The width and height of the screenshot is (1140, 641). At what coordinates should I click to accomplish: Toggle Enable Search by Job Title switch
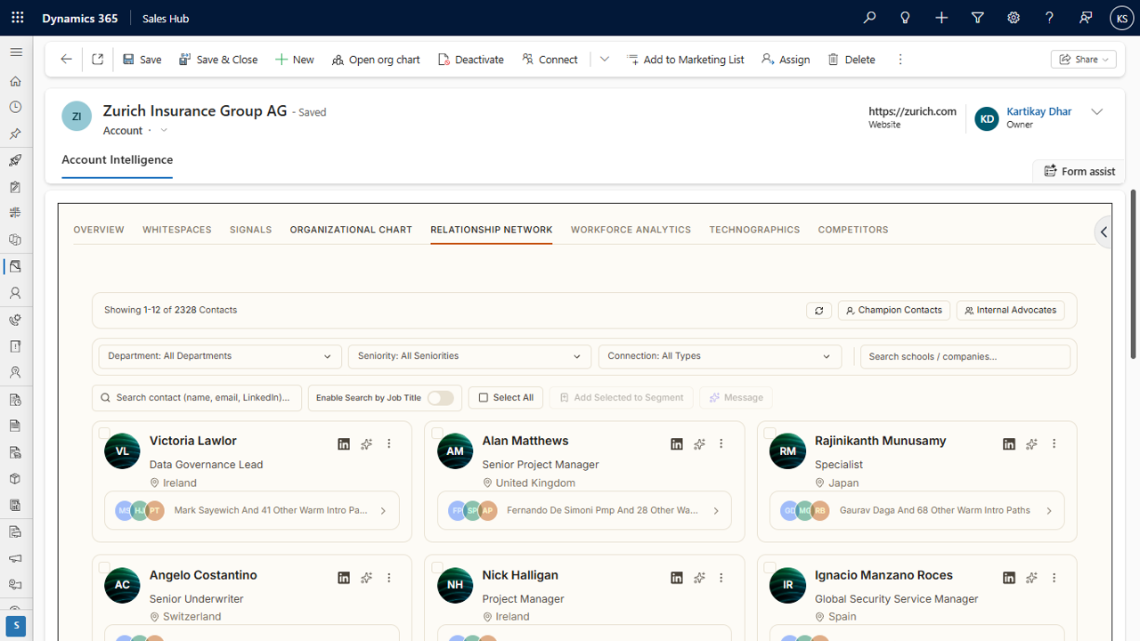pyautogui.click(x=441, y=398)
